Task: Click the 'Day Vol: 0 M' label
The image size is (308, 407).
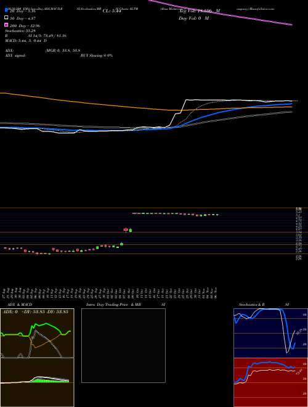Action: point(193,18)
